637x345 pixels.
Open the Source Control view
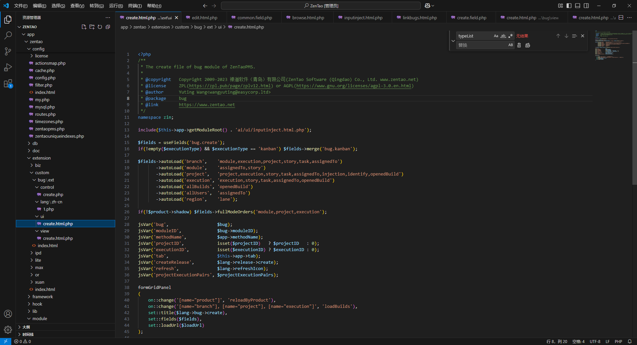click(x=8, y=51)
